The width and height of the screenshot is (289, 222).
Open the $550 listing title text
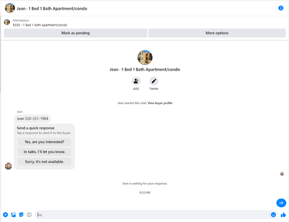40,25
